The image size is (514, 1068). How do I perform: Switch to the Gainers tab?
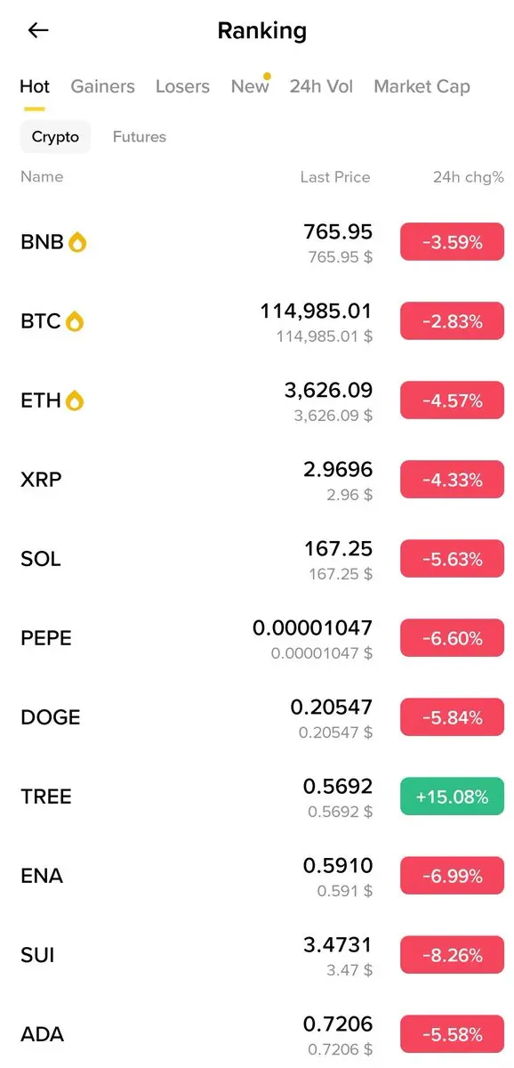pyautogui.click(x=102, y=86)
